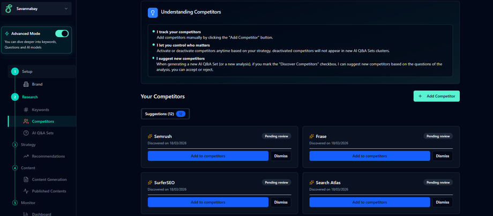Viewport: 493px width, 216px height.
Task: Expand the Strategy step section
Action: 28,145
